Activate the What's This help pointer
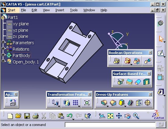 [x=88, y=116]
